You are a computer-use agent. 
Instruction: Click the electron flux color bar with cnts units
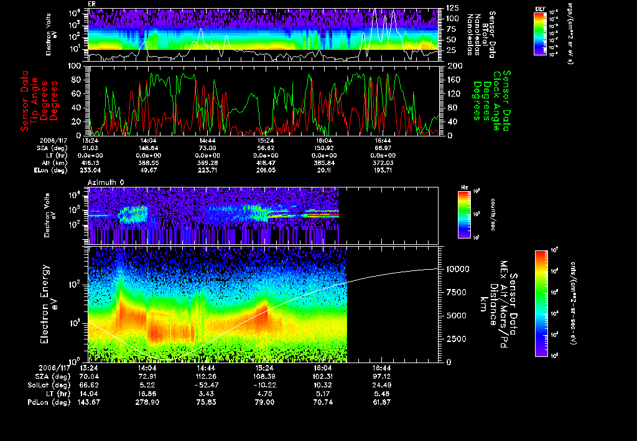(541, 303)
